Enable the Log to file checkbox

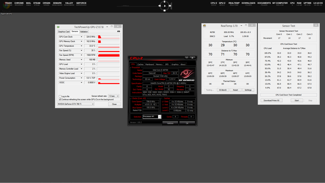(60, 96)
